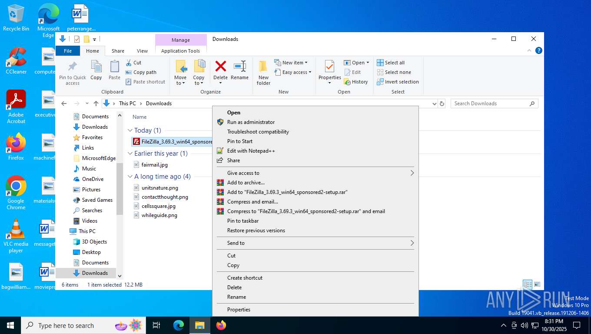Click the Name column header
The height and width of the screenshot is (334, 591).
click(x=139, y=117)
